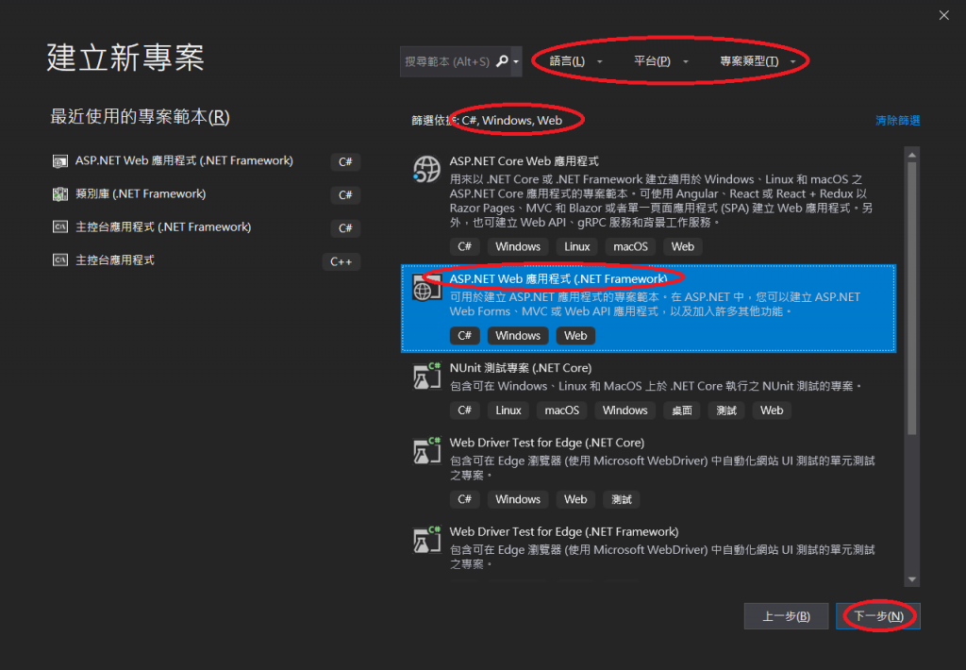Click the NUnit 測試專案 flask icon
Screen dimensions: 966x670
click(x=426, y=376)
